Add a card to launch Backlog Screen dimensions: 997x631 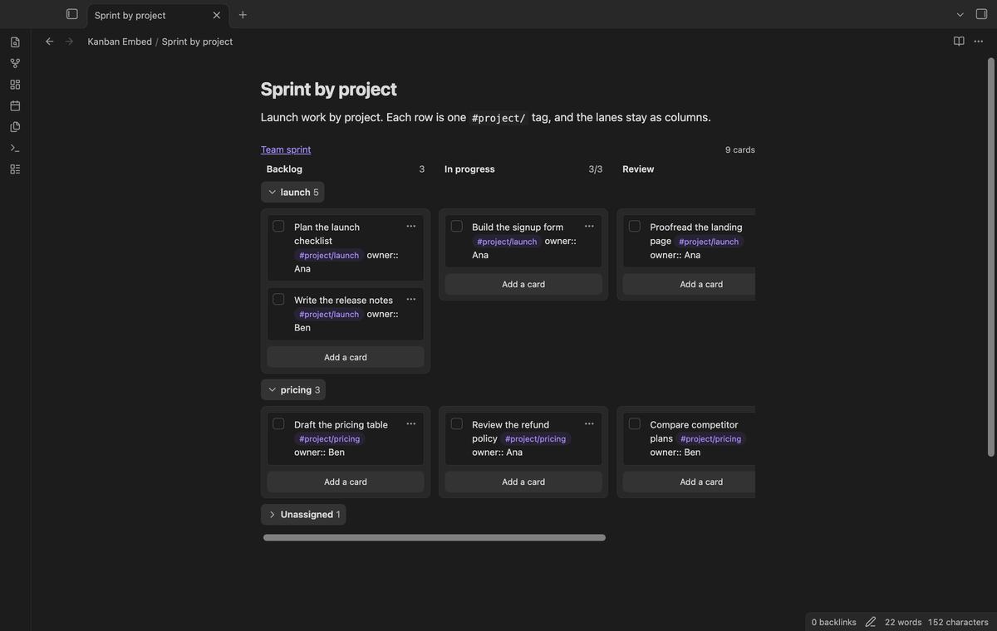(346, 357)
